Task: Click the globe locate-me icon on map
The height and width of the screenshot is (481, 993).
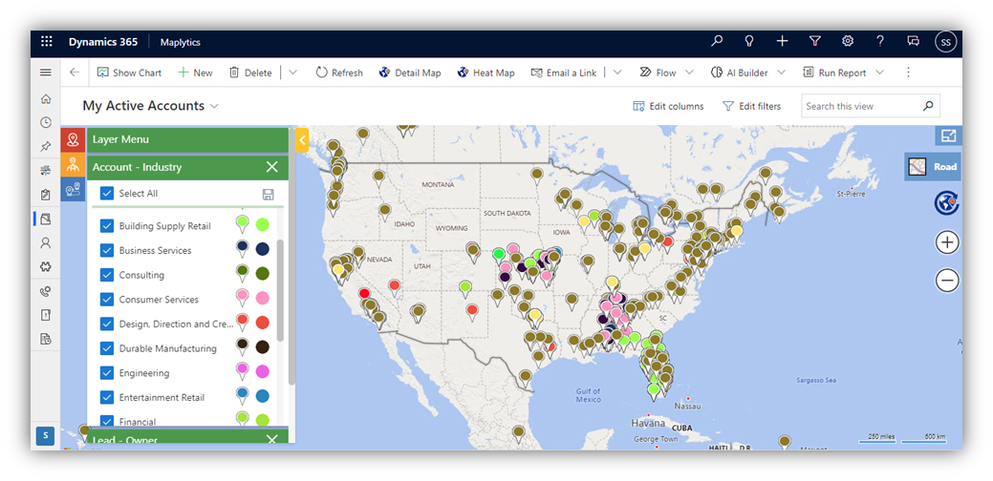Action: (947, 203)
